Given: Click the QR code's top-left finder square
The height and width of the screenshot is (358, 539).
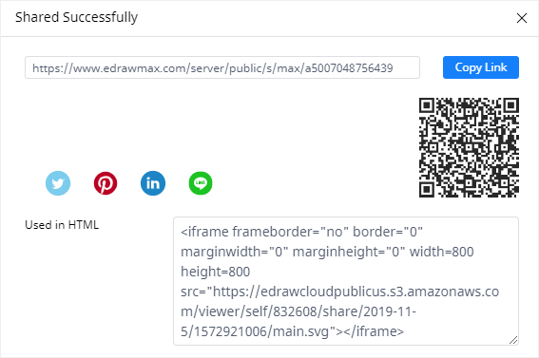Looking at the screenshot, I should [x=427, y=105].
